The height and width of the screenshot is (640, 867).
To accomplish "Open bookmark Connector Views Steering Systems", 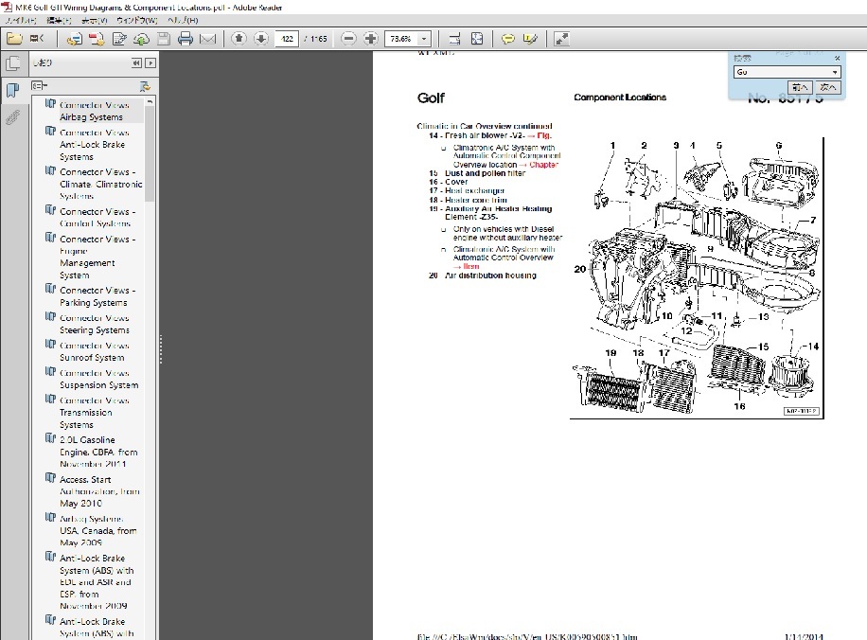I will tap(95, 324).
